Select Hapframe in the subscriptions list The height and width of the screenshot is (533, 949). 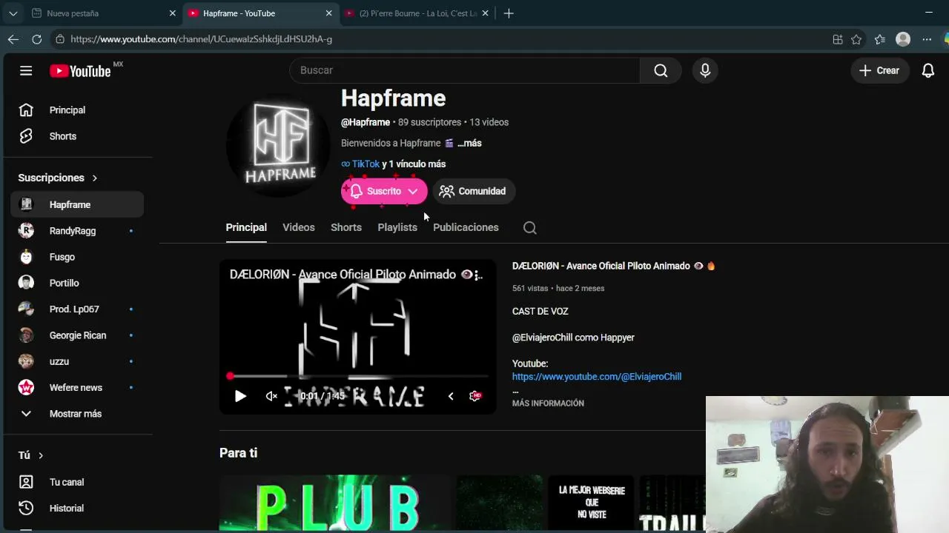(x=77, y=205)
